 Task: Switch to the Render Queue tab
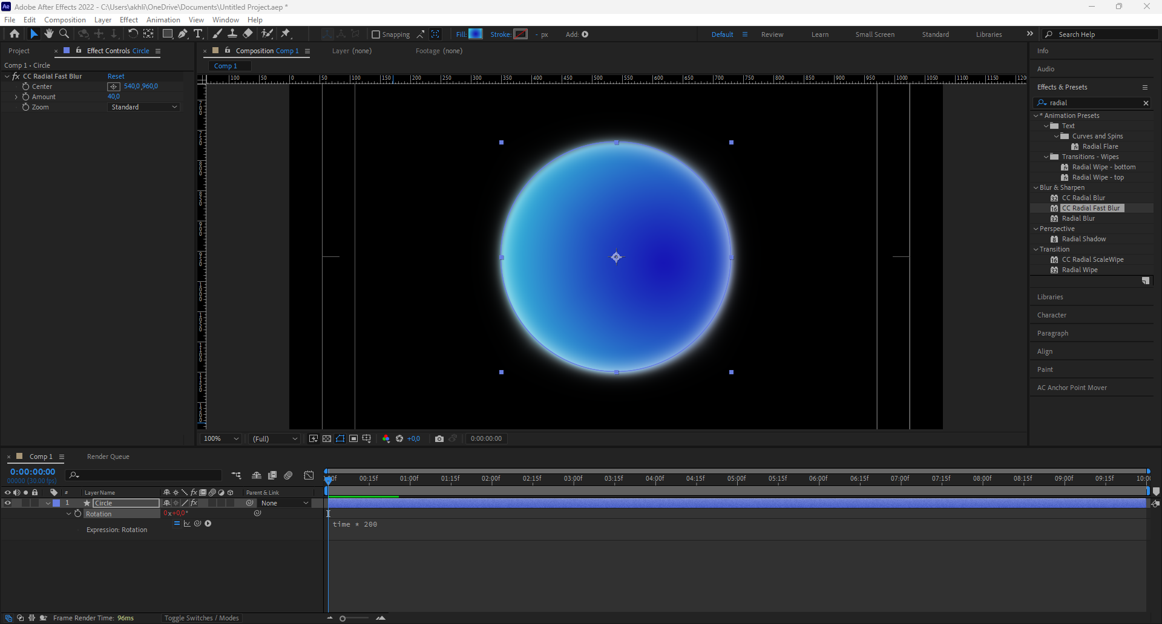point(108,457)
